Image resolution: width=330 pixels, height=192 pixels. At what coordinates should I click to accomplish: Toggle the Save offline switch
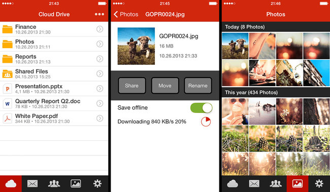point(202,108)
